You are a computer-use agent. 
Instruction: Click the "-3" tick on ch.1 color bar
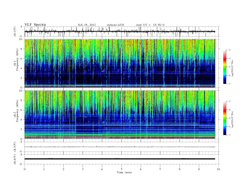click(229, 50)
